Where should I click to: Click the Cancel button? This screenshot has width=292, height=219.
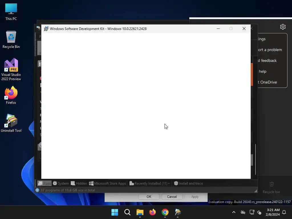(172, 197)
